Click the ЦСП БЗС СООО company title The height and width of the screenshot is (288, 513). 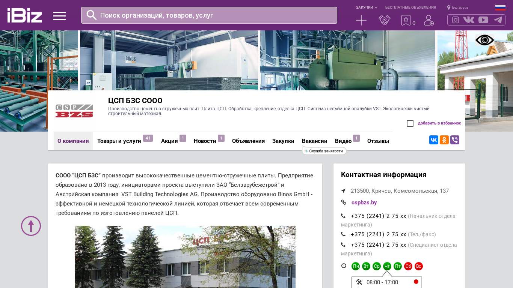(135, 100)
